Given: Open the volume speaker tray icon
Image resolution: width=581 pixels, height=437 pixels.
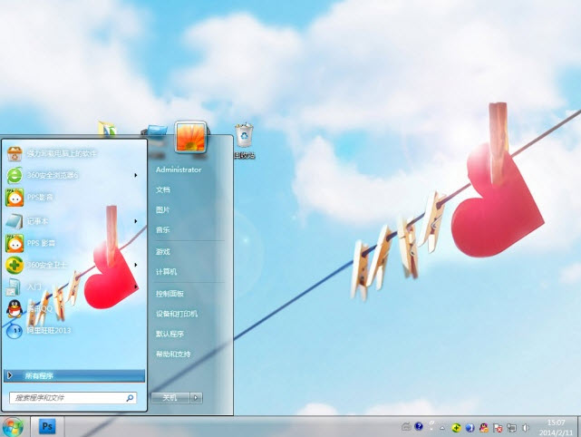Looking at the screenshot, I should (526, 428).
